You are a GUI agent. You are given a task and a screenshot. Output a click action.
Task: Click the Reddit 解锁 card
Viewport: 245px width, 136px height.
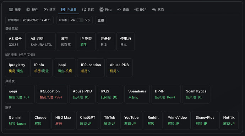click(x=153, y=120)
